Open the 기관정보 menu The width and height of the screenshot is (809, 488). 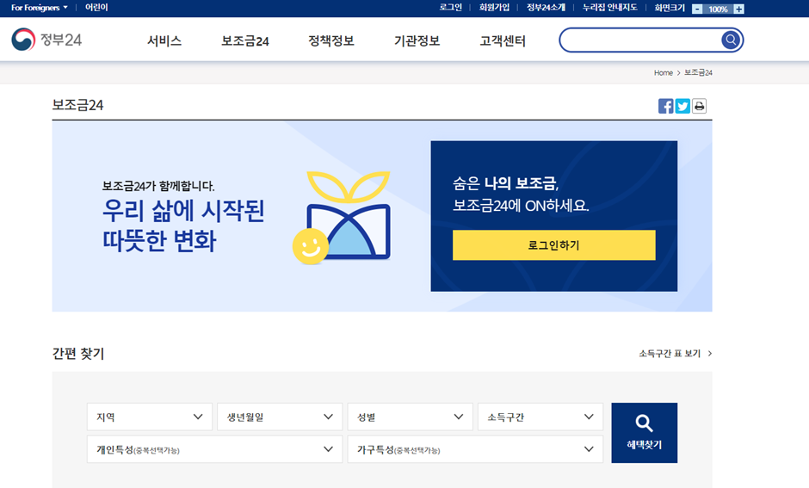(417, 40)
